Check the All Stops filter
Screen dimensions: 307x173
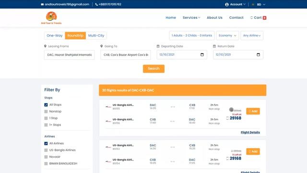coord(46,105)
